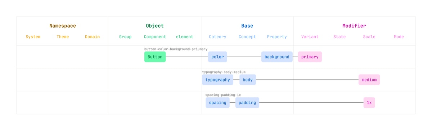Click the padding concept chip
The width and height of the screenshot is (432, 131).
coord(247,103)
